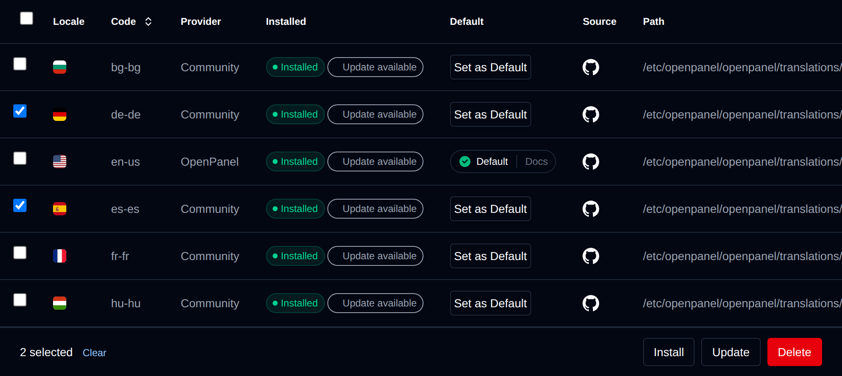This screenshot has height=376, width=842.
Task: Open GitHub source for bg-bg
Action: 591,67
